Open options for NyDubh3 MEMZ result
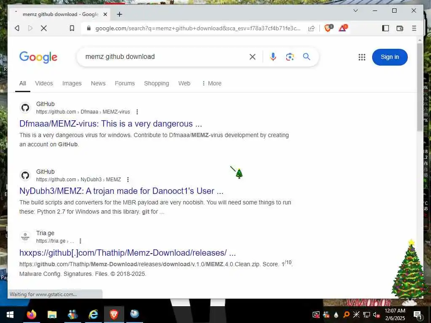The width and height of the screenshot is (431, 323). (x=128, y=180)
